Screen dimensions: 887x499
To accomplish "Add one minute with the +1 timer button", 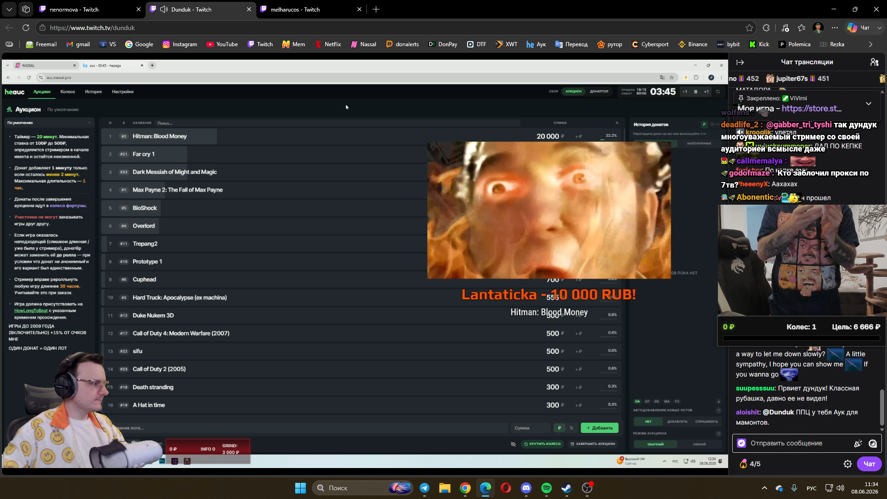I will pos(706,91).
